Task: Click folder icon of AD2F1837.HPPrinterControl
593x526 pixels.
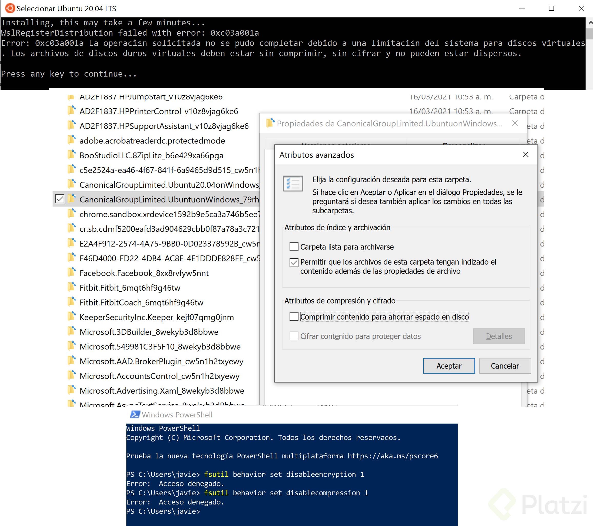Action: tap(71, 111)
